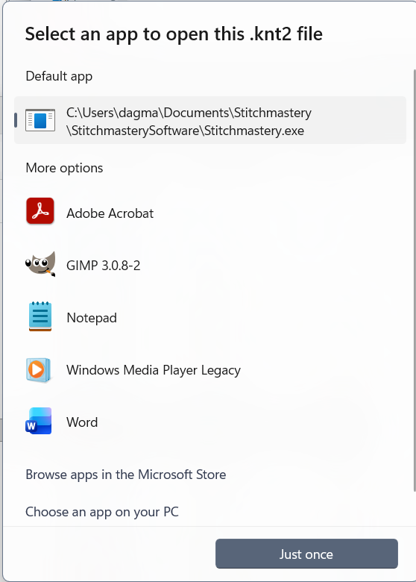The width and height of the screenshot is (416, 582).
Task: Click the Adobe Acrobat icon
Action: [40, 211]
